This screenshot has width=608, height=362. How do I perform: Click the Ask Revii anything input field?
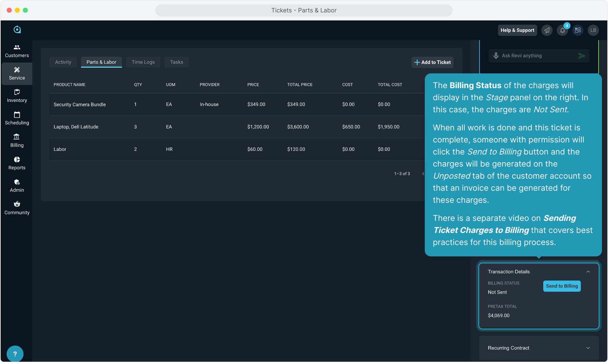pyautogui.click(x=537, y=56)
